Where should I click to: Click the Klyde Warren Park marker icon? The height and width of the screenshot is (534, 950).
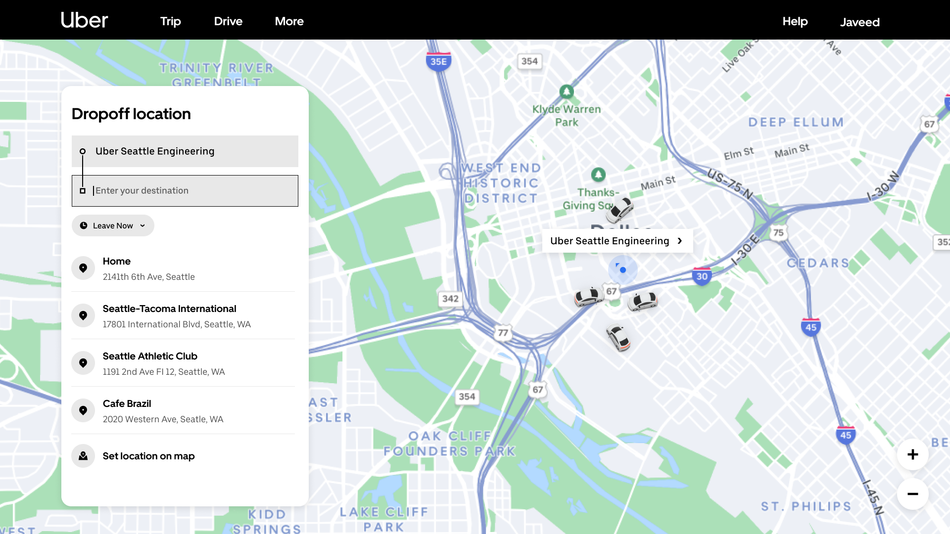[567, 91]
